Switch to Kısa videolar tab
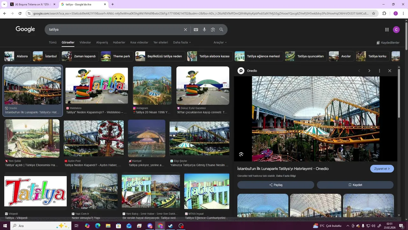This screenshot has width=408, height=230. pyautogui.click(x=139, y=42)
